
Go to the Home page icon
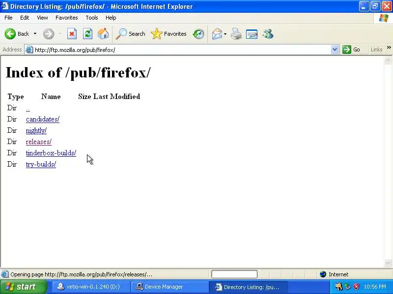[103, 34]
